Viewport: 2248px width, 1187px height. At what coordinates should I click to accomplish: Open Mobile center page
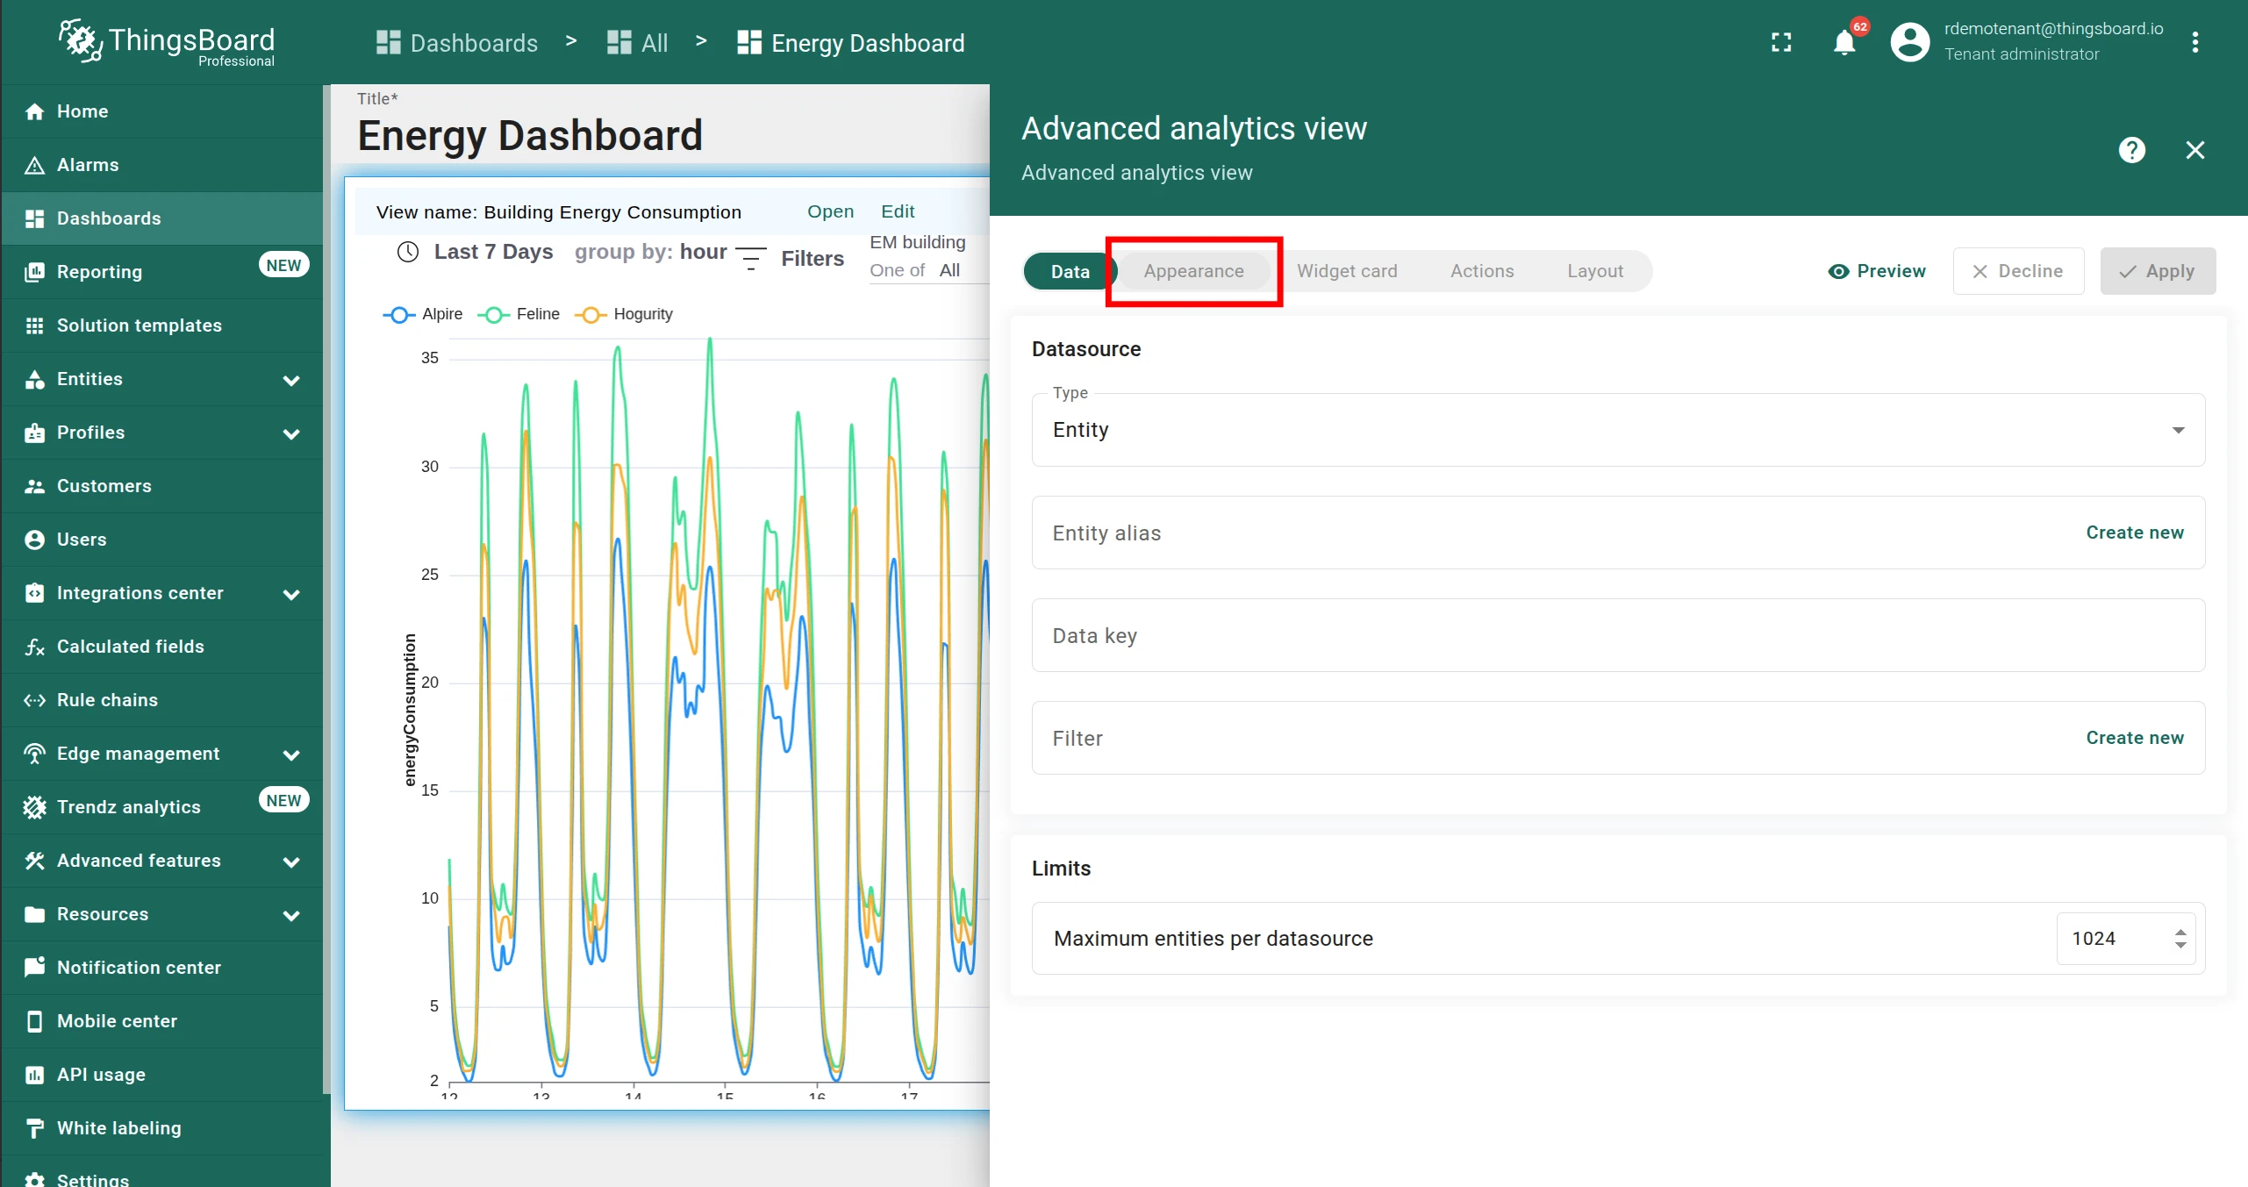(161, 1021)
